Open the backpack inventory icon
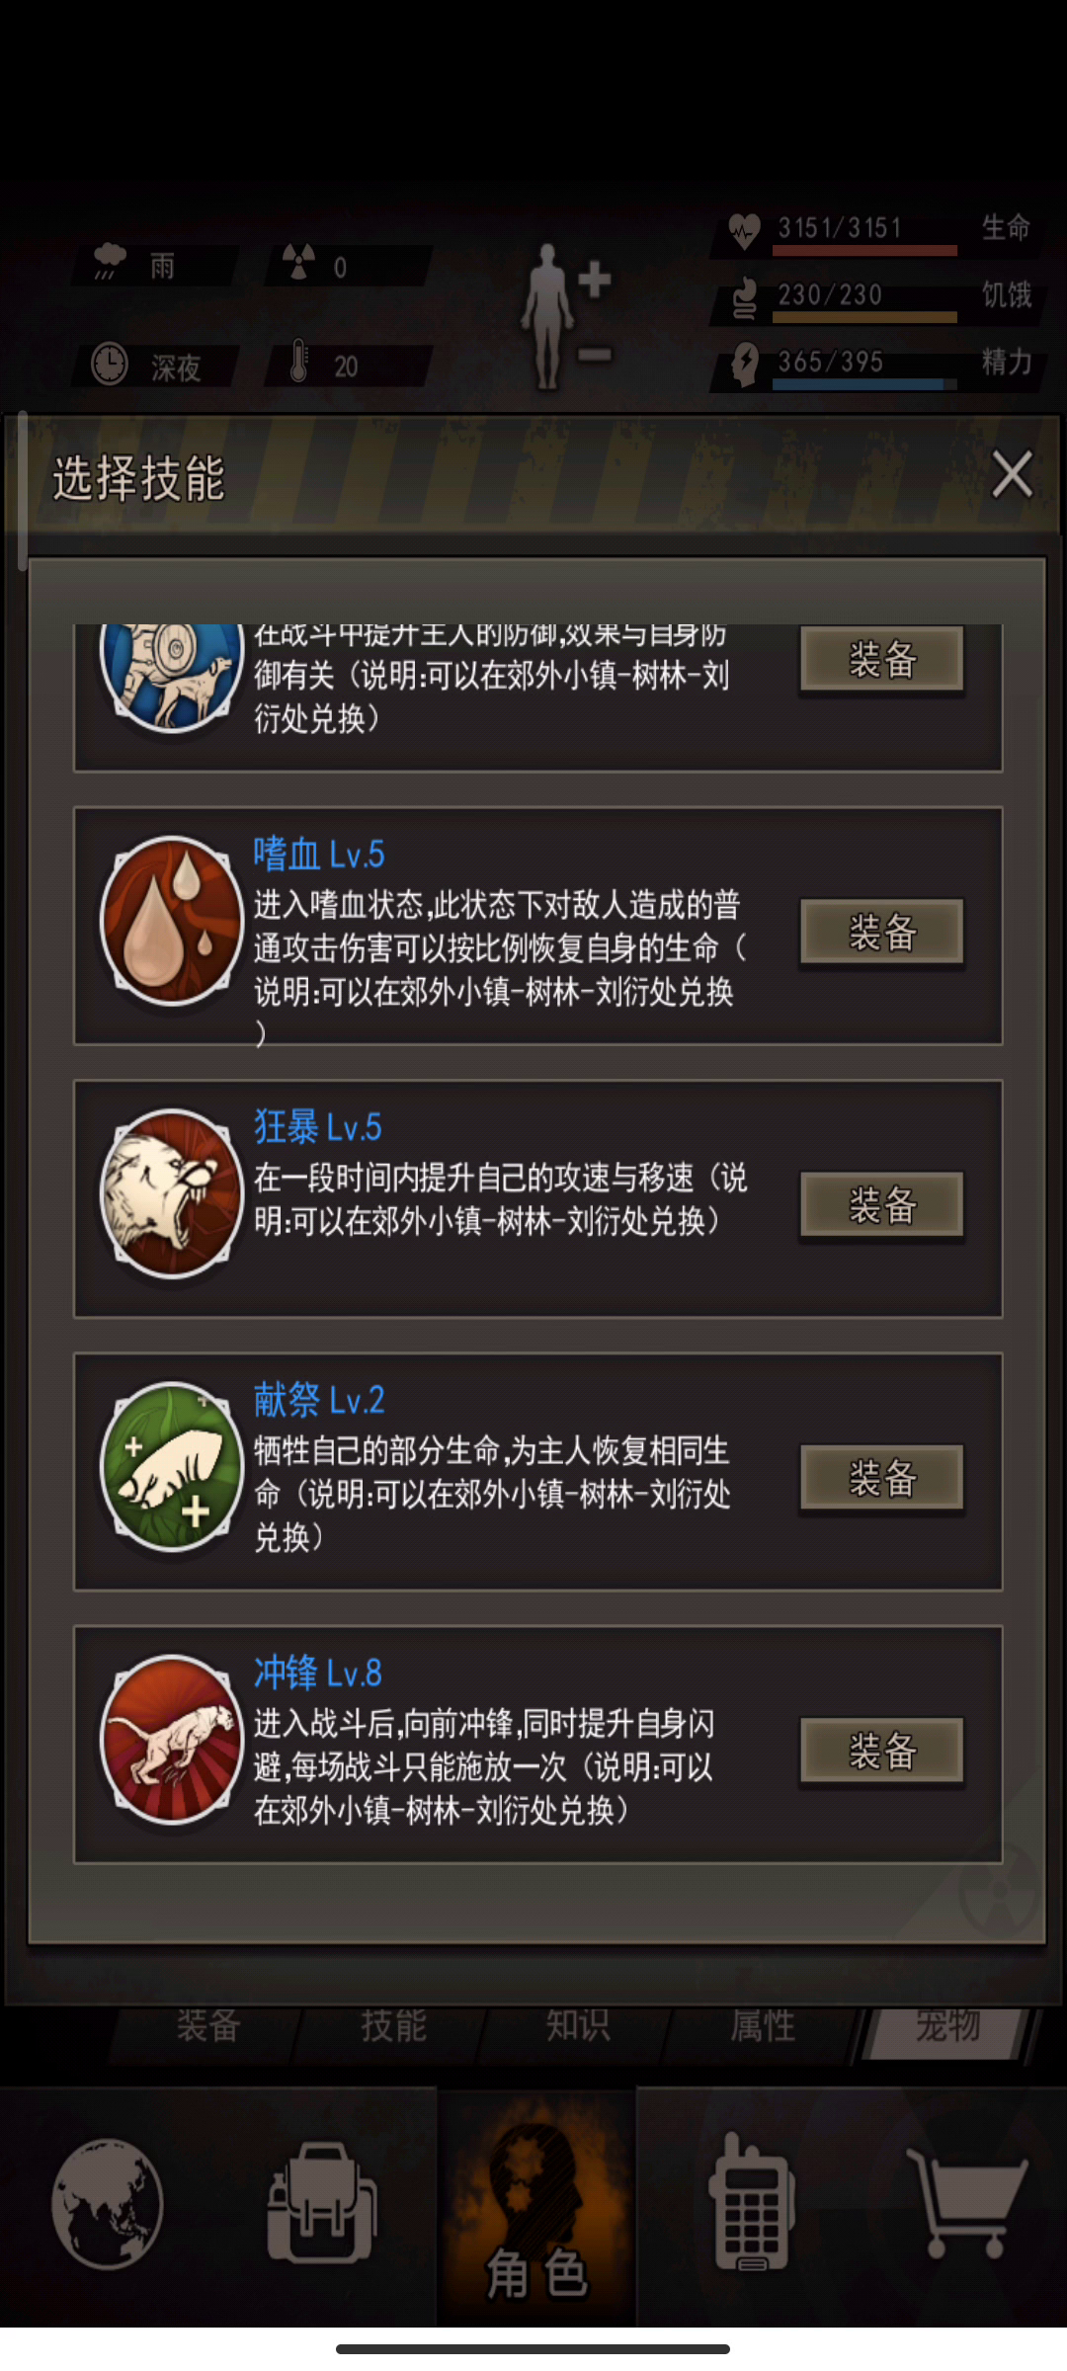Screen dimensions: 1067x2371 pos(322,2204)
